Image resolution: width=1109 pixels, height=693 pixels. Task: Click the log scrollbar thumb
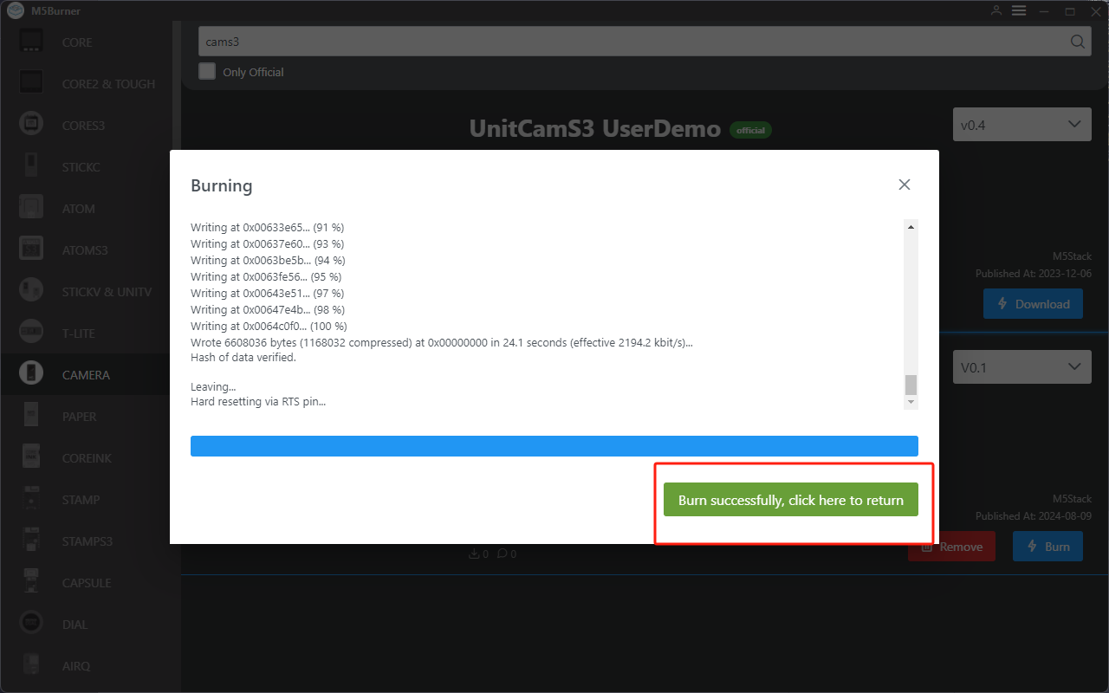click(x=911, y=385)
